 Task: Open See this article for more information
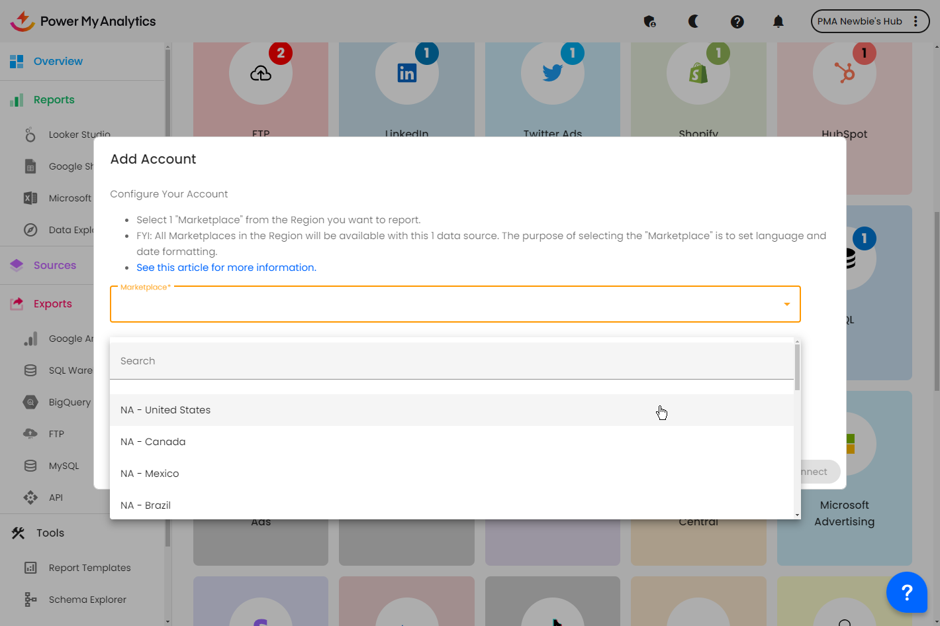pyautogui.click(x=226, y=268)
